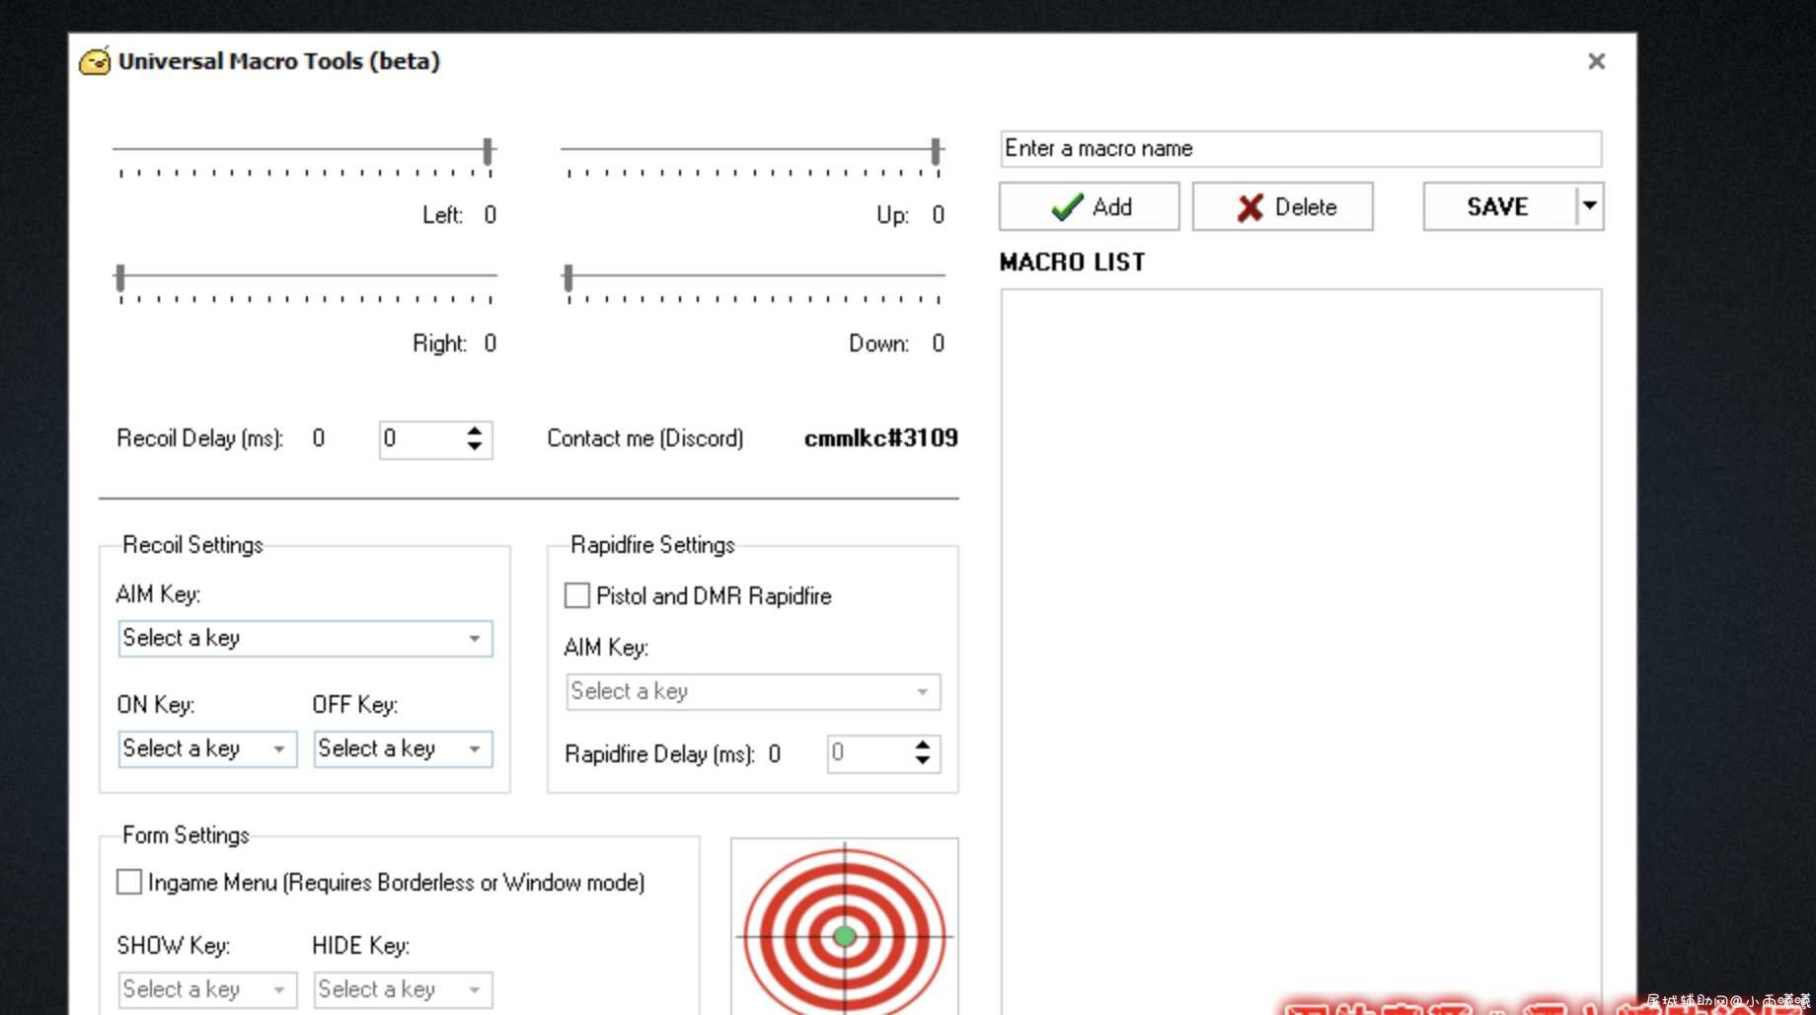Image resolution: width=1816 pixels, height=1015 pixels.
Task: Click the Down recoil slider handle
Action: pyautogui.click(x=567, y=277)
